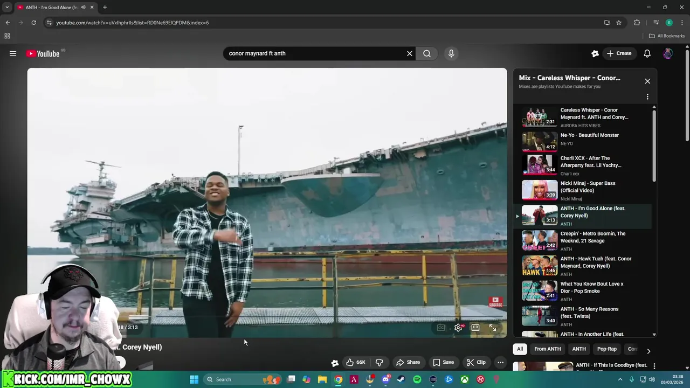Close the Mix playlist panel
Image resolution: width=690 pixels, height=388 pixels.
pyautogui.click(x=647, y=81)
